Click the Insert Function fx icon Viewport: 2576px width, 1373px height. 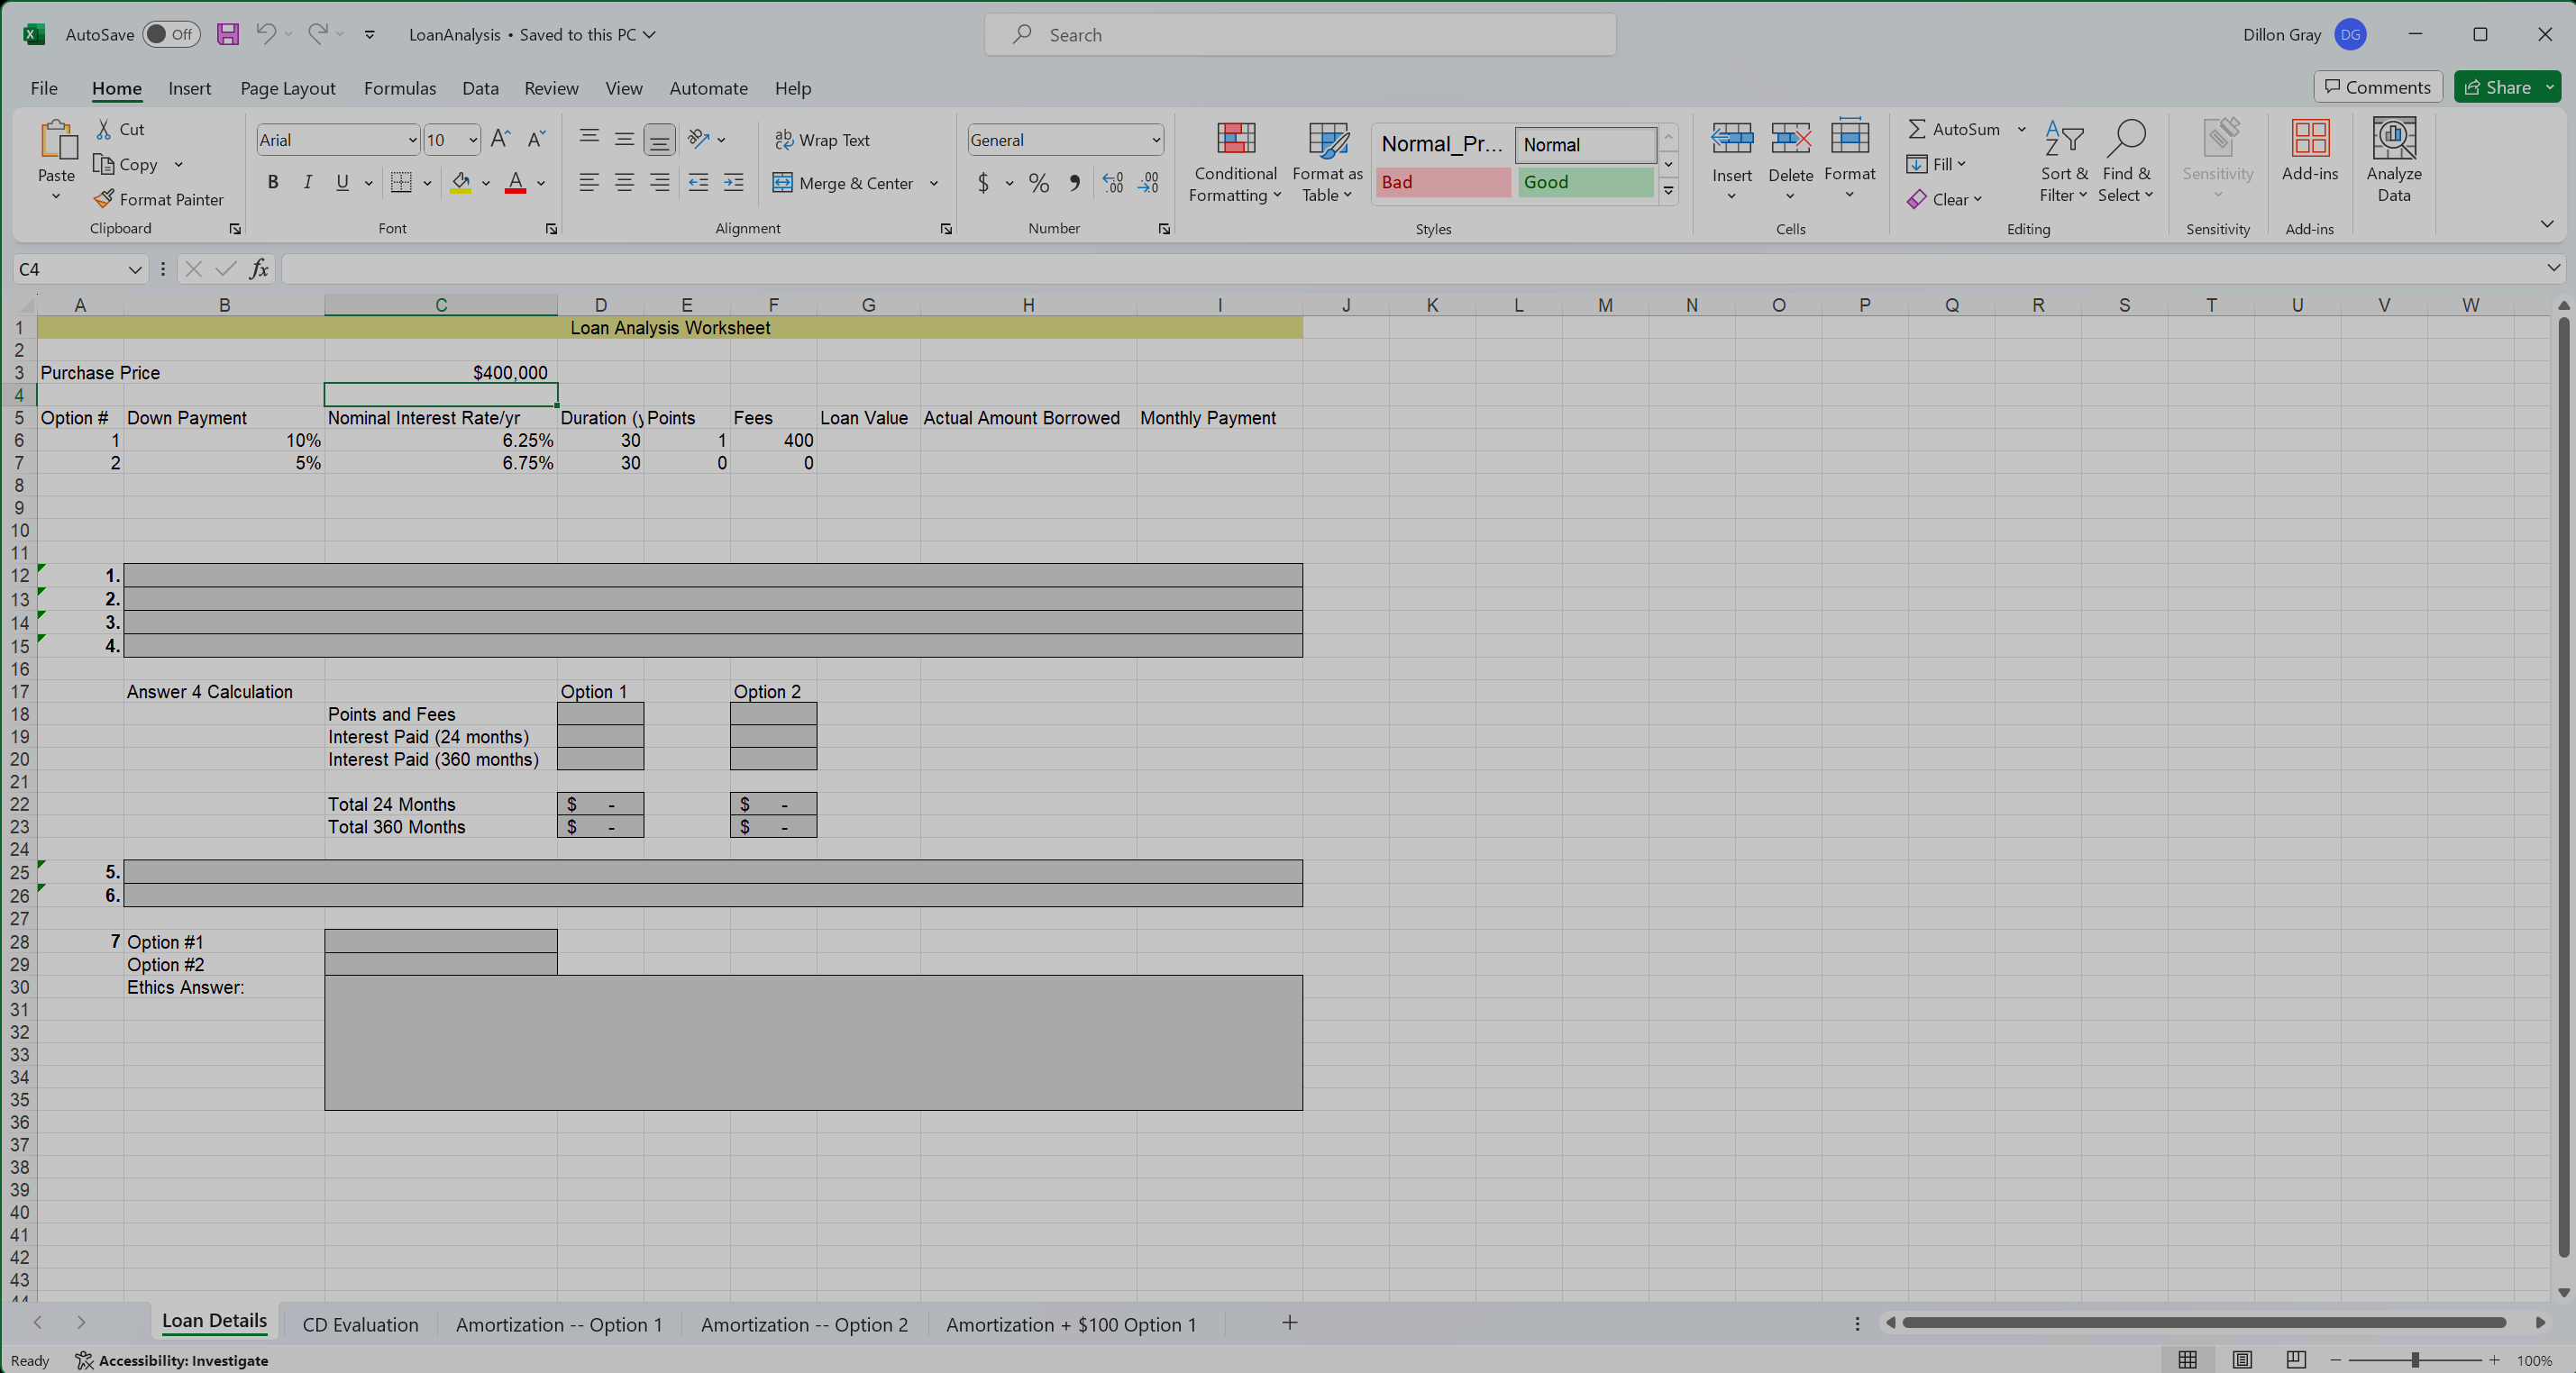(x=259, y=268)
